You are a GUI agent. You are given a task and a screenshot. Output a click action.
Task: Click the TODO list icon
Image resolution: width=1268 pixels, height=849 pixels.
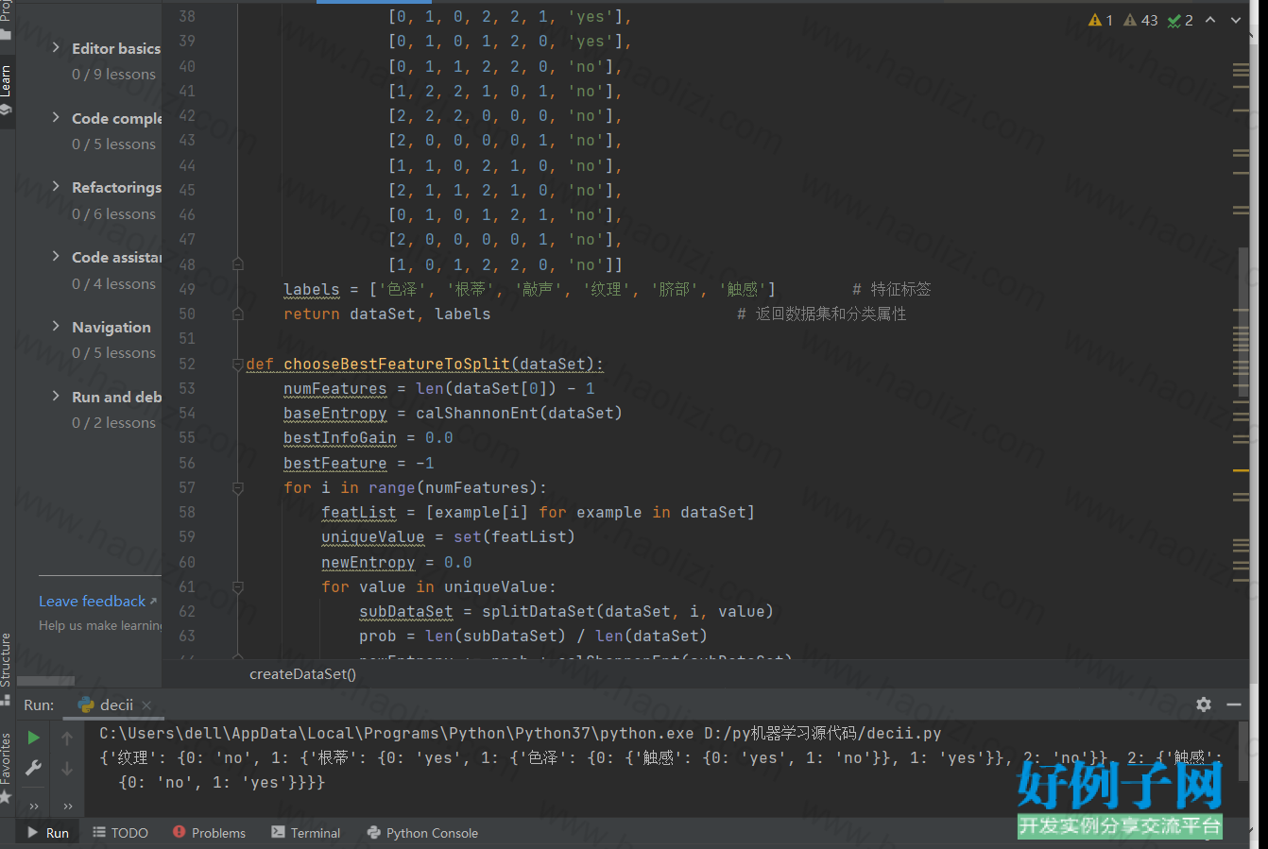(99, 832)
